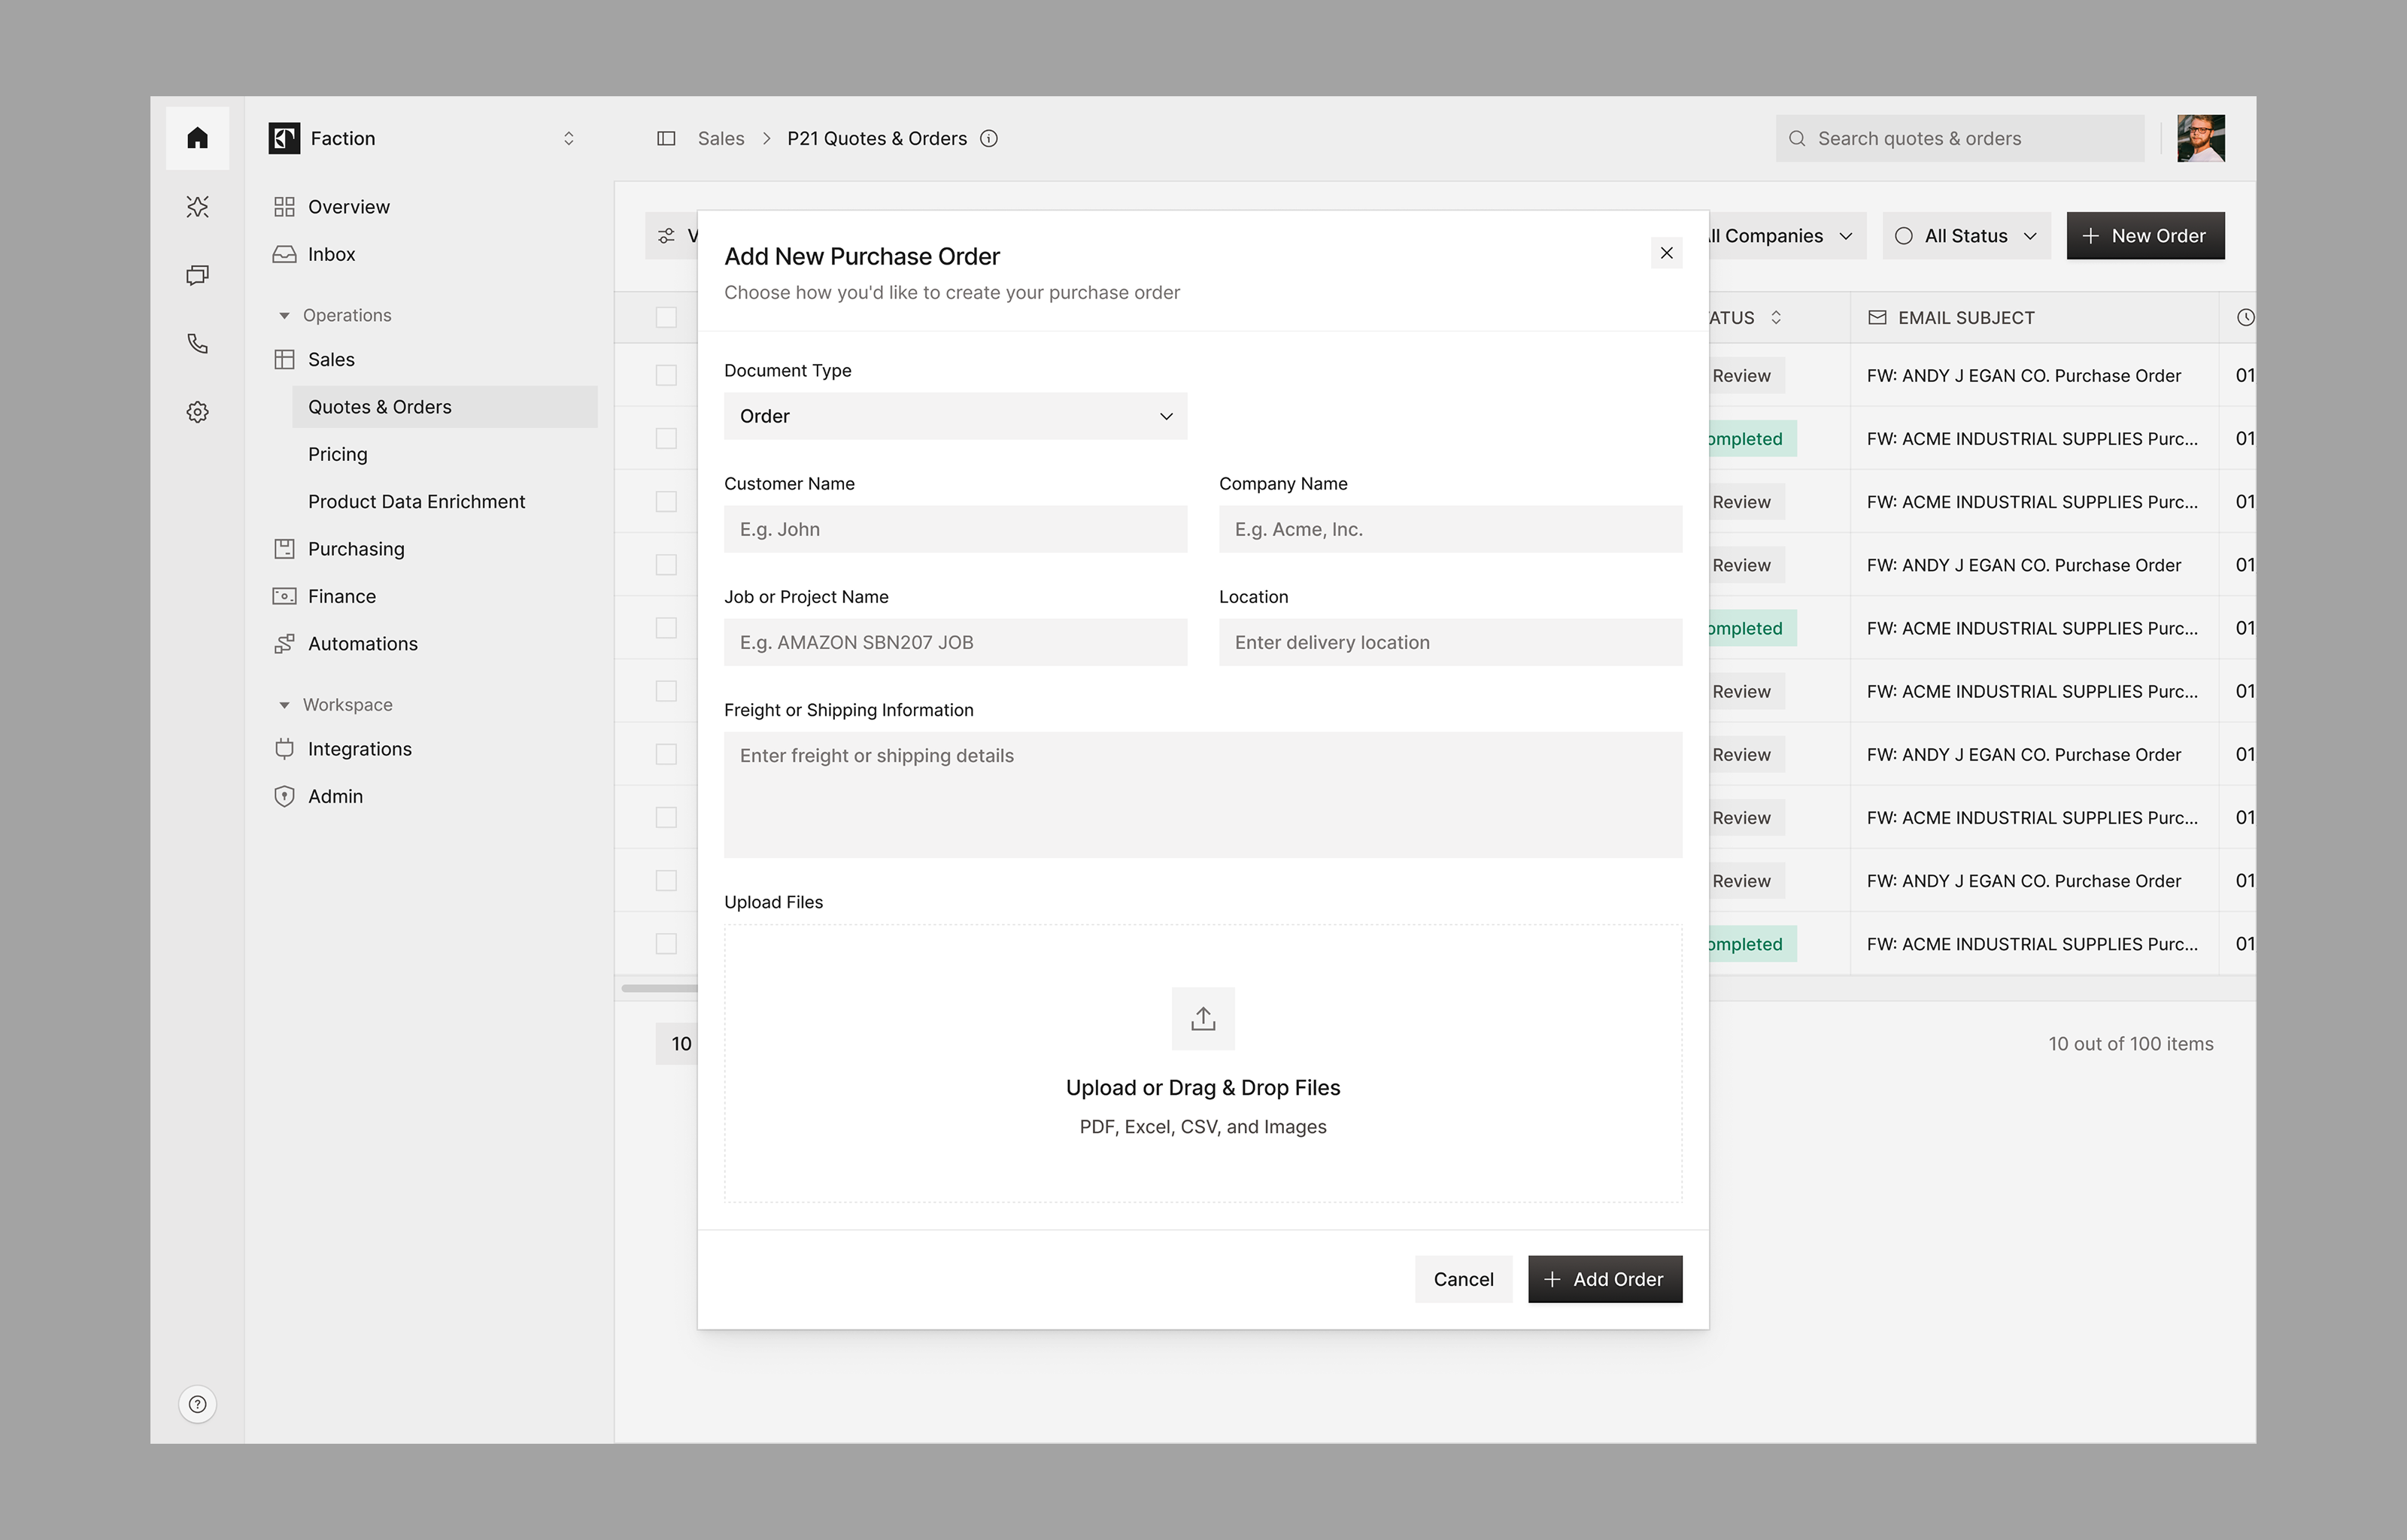The image size is (2407, 1540).
Task: Click the Automations icon in sidebar
Action: tap(284, 643)
